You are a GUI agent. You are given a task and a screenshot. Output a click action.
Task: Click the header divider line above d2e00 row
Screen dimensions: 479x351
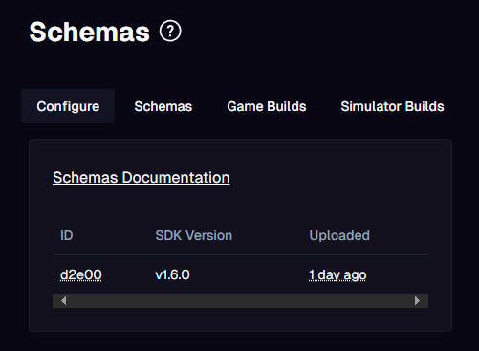[240, 255]
